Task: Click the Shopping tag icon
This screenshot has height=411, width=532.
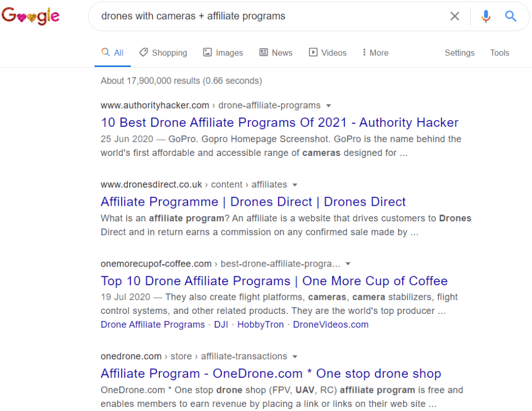Action: pyautogui.click(x=143, y=52)
